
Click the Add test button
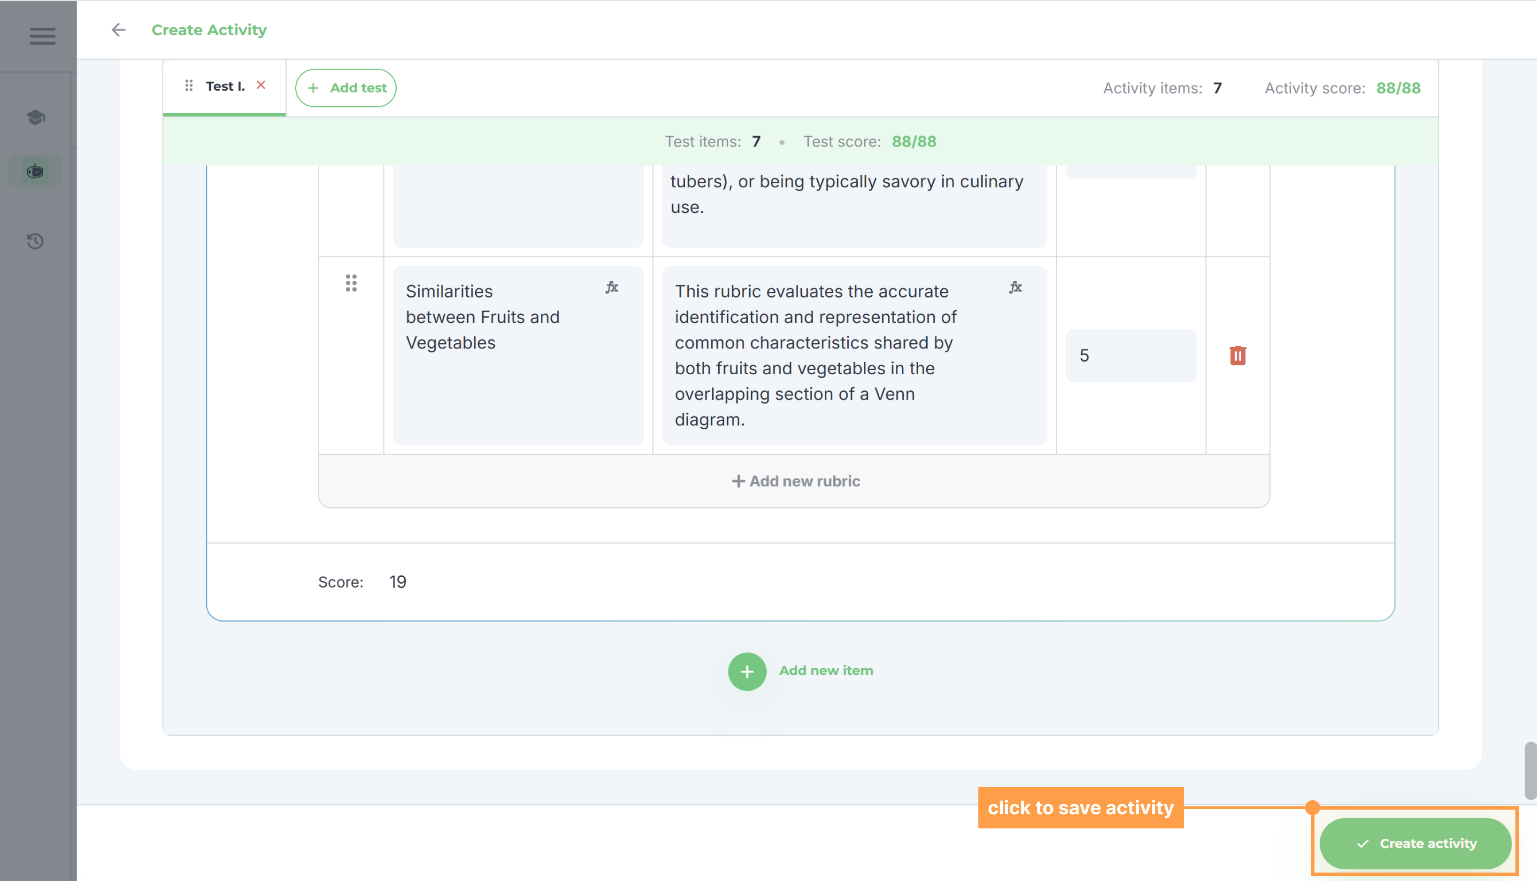(346, 88)
